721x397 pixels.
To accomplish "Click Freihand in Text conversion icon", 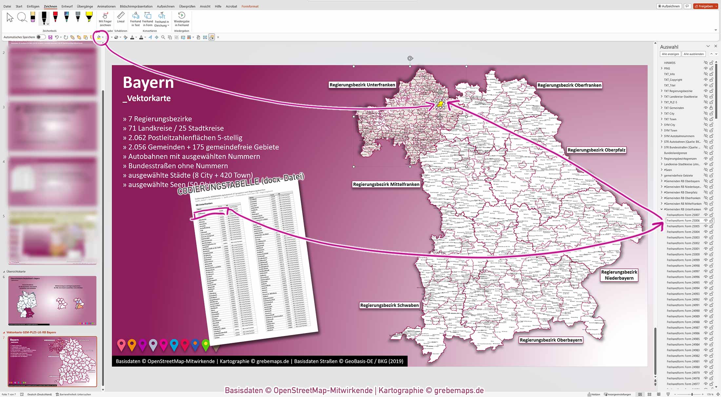I will 136,19.
